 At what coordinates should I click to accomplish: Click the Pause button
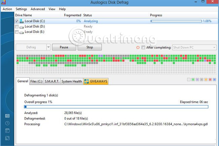64,47
